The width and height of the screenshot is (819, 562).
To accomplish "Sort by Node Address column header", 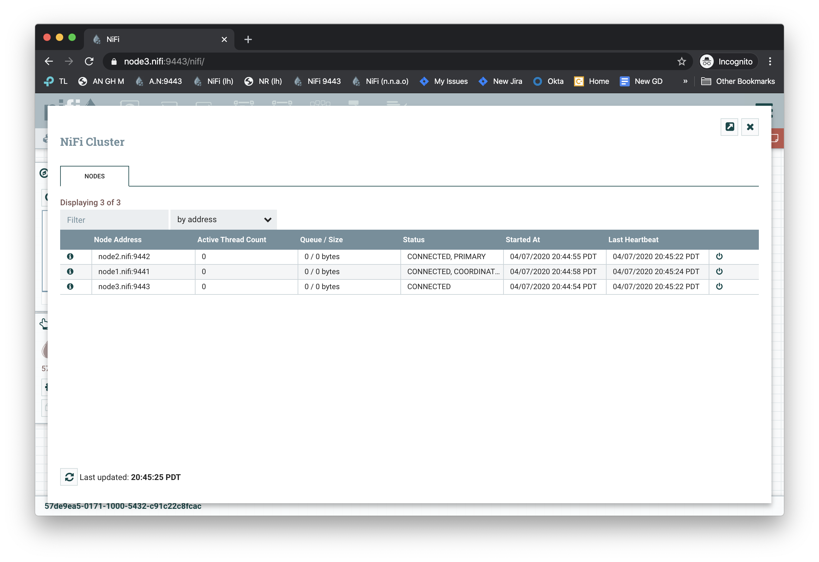I will point(118,240).
